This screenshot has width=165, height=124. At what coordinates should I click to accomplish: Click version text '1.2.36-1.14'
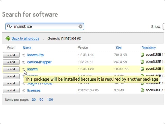pos(86,55)
